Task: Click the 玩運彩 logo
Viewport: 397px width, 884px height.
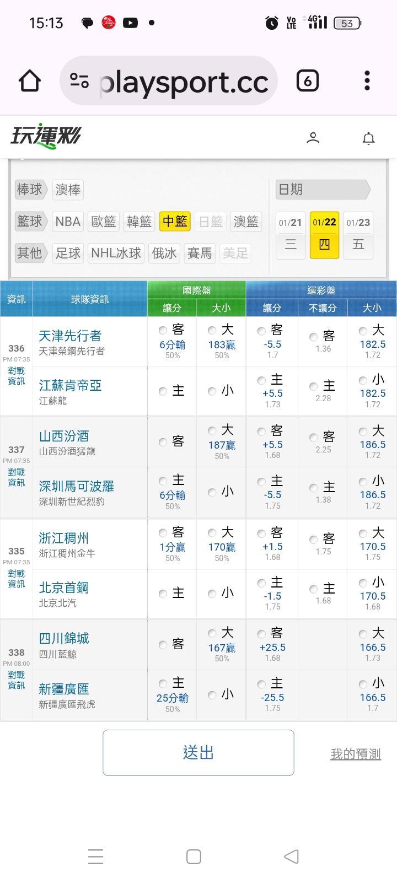Action: pyautogui.click(x=46, y=136)
